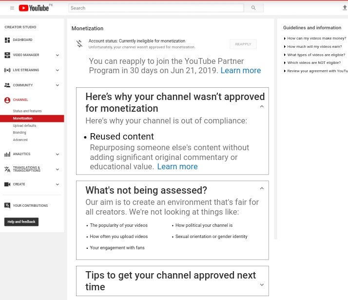Click the Analytics bar chart icon
This screenshot has height=300, width=348.
(7, 154)
